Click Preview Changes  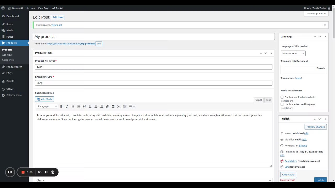click(316, 127)
